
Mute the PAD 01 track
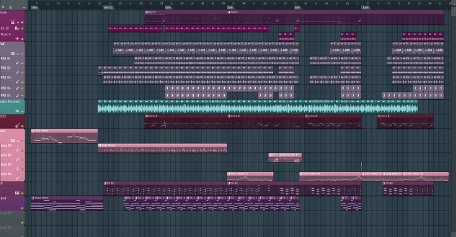pyautogui.click(x=22, y=63)
